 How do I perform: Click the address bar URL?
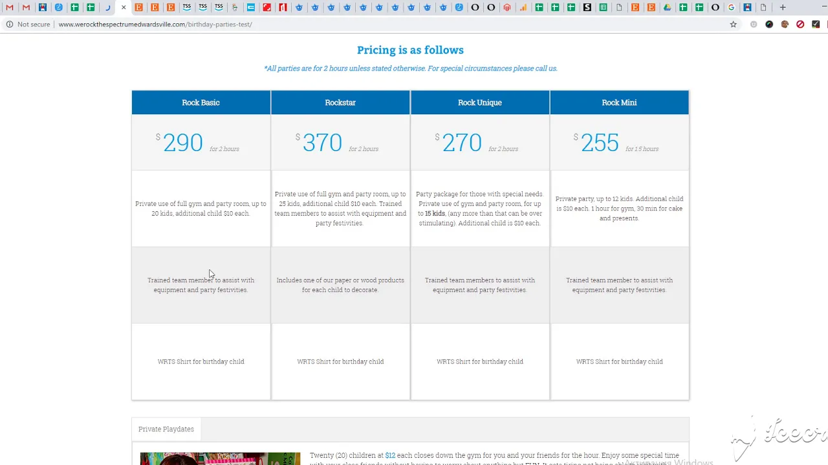[x=155, y=25]
